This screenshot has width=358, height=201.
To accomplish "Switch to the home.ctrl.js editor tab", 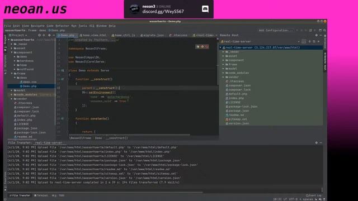I will pyautogui.click(x=124, y=35).
